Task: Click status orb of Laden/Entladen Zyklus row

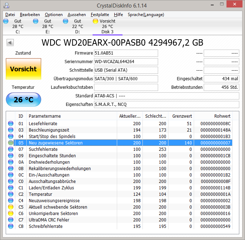Action: click(11, 188)
